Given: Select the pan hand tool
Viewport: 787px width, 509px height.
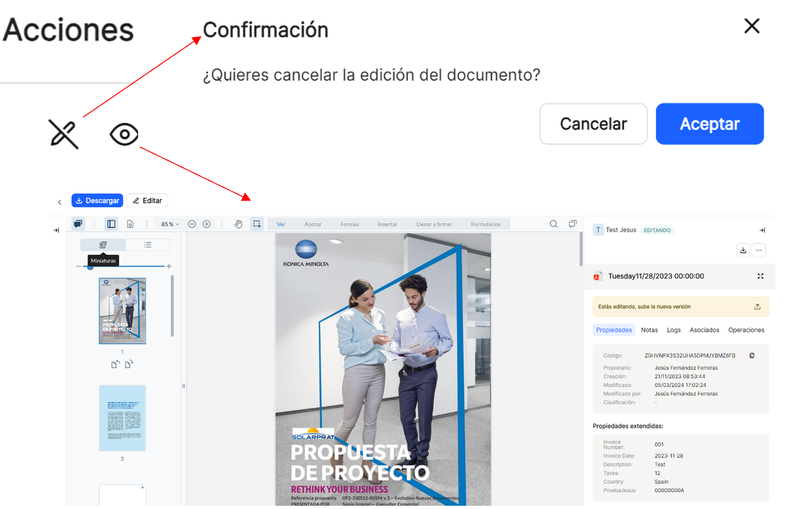Looking at the screenshot, I should (238, 224).
